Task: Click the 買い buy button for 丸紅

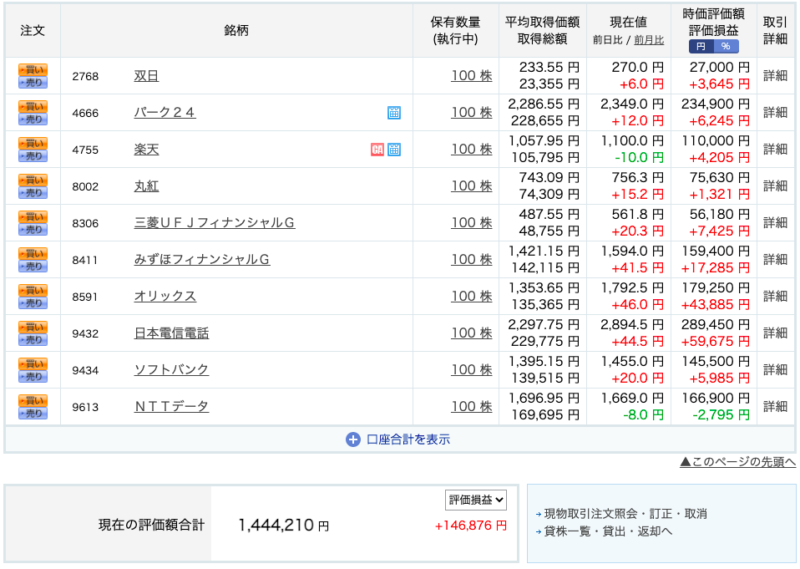Action: pos(33,180)
